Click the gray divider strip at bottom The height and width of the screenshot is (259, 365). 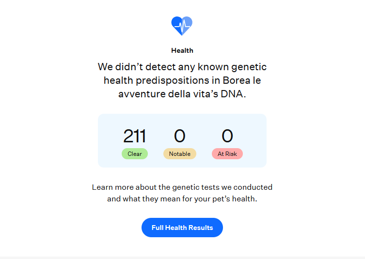pos(182,258)
